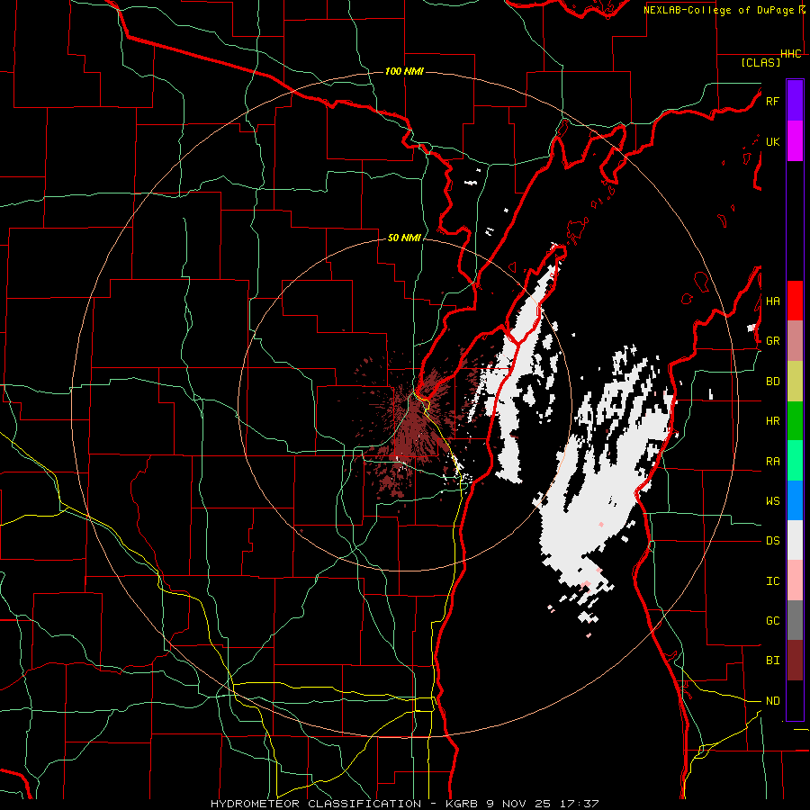Viewport: 810px width, 810px height.
Task: Click the RA light-green legend swatch
Action: pyautogui.click(x=795, y=461)
